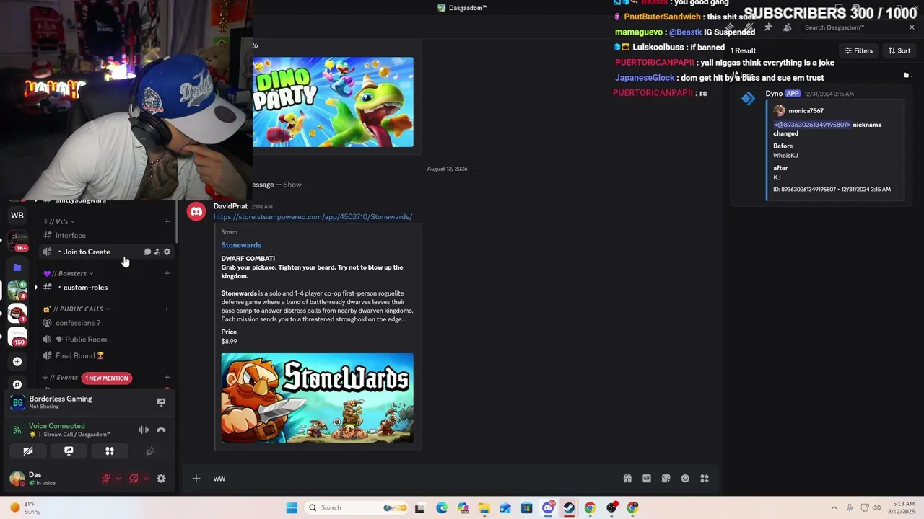The image size is (924, 519).
Task: Open audio output options arrow
Action: [x=146, y=478]
